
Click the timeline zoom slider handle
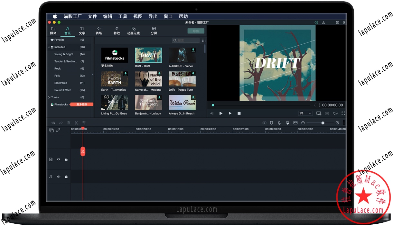pyautogui.click(x=323, y=123)
